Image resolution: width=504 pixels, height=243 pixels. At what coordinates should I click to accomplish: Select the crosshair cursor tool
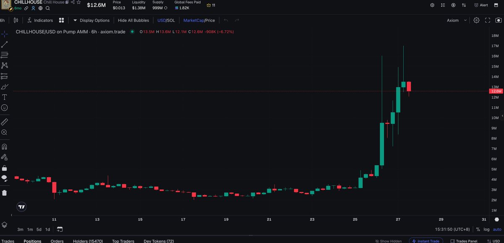pos(4,34)
